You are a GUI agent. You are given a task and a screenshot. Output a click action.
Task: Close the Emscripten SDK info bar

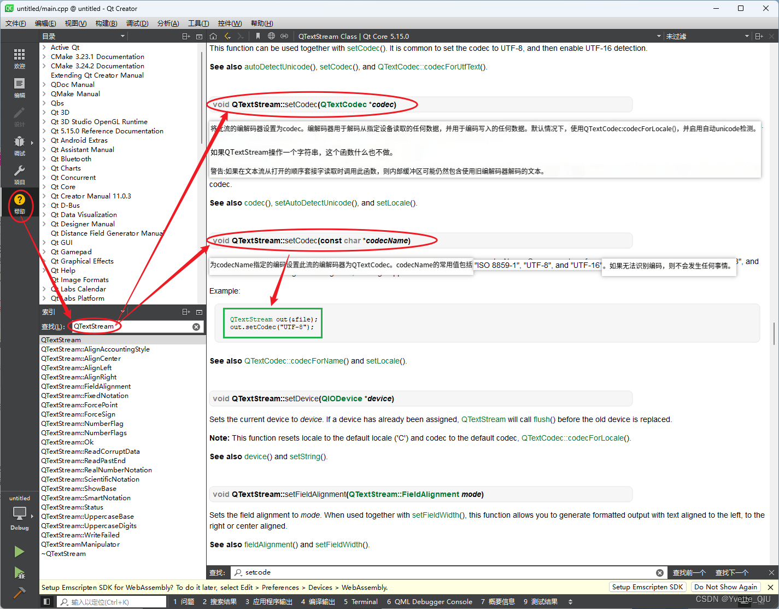(x=770, y=587)
